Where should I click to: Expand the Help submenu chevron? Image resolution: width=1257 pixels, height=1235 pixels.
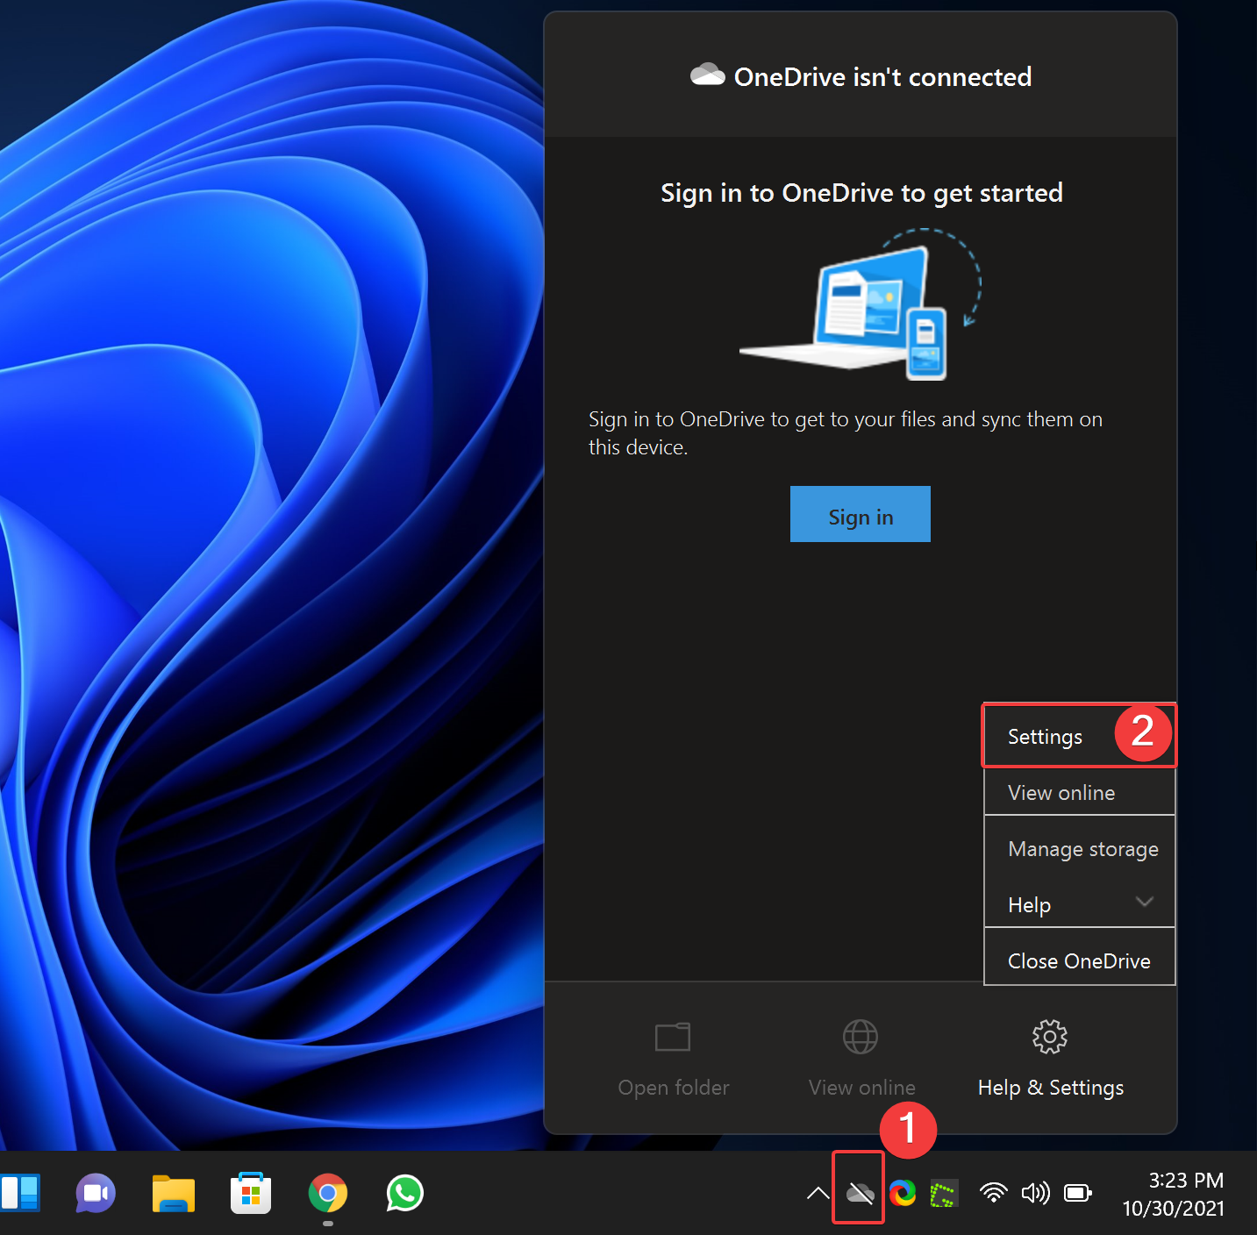coord(1144,902)
